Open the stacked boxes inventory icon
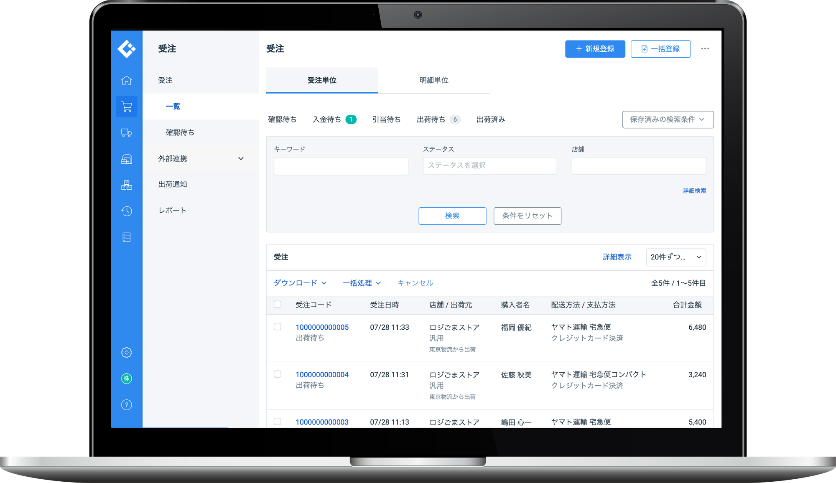The height and width of the screenshot is (483, 836). click(126, 185)
